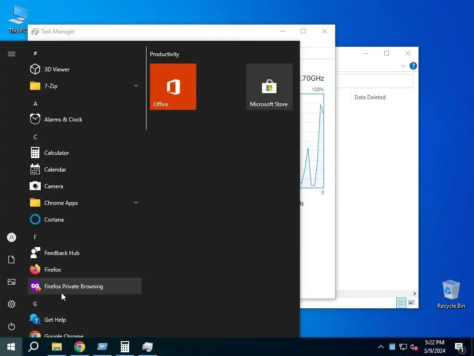Viewport: 474px width, 356px height.
Task: Click the Date Deleted column header
Action: (x=370, y=97)
